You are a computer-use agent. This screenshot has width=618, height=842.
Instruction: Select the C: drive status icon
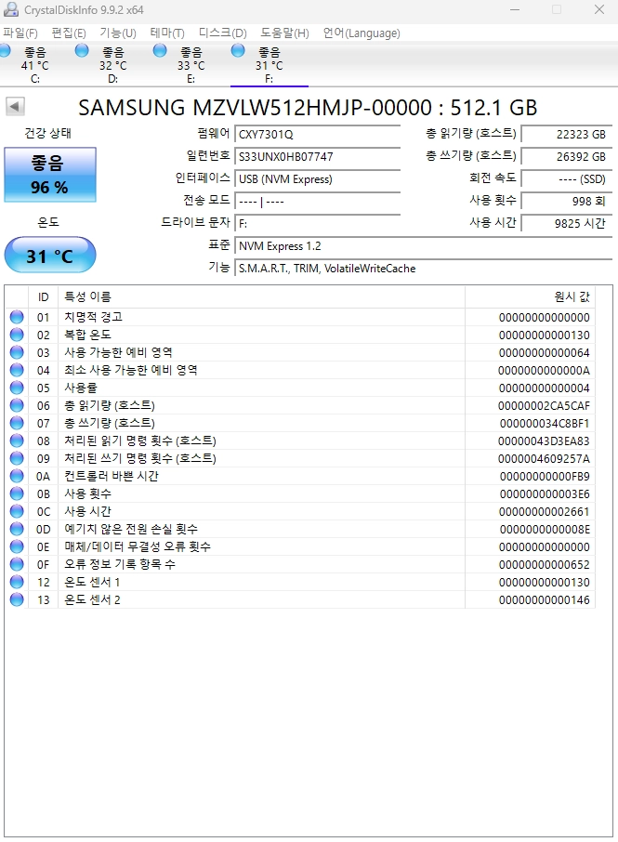point(5,51)
